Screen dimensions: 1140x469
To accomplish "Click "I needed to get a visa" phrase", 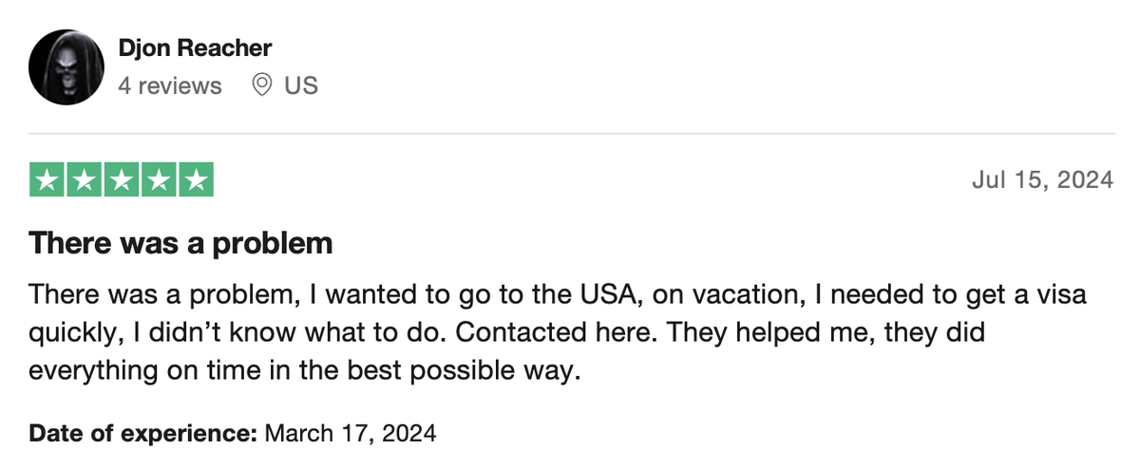I will (x=941, y=295).
